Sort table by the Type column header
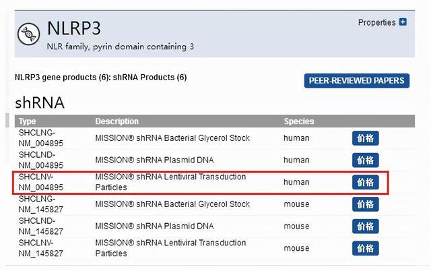The image size is (431, 271). pos(28,121)
